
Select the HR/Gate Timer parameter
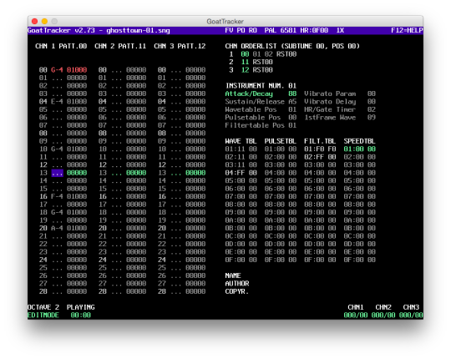pyautogui.click(x=340, y=109)
